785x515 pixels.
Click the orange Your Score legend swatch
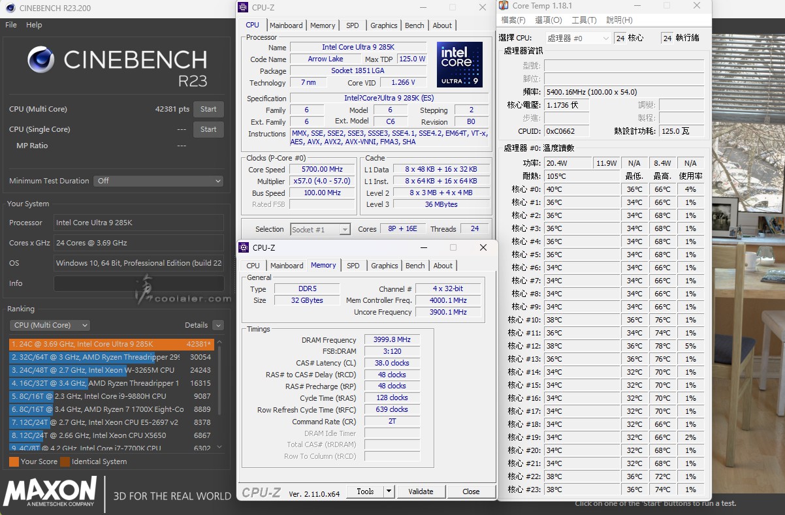(14, 461)
